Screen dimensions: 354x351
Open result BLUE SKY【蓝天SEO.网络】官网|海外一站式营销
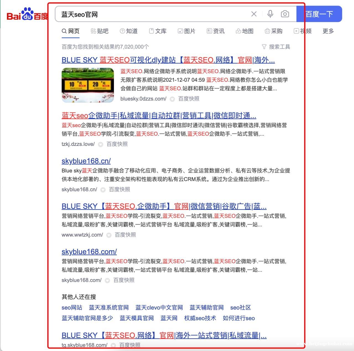click(164, 335)
